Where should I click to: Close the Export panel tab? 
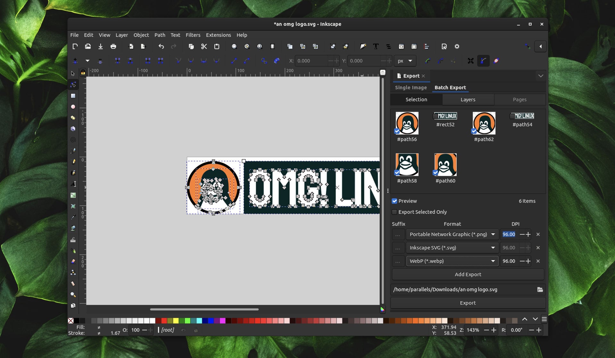423,76
